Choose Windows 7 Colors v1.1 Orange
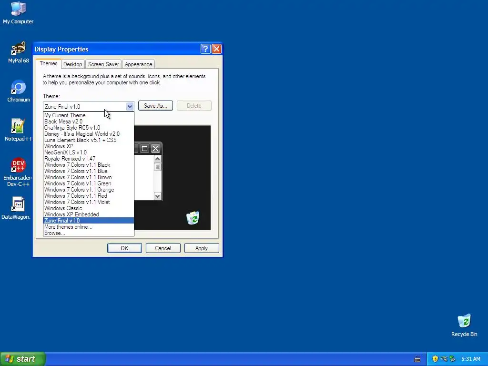488x366 pixels. pyautogui.click(x=88, y=190)
